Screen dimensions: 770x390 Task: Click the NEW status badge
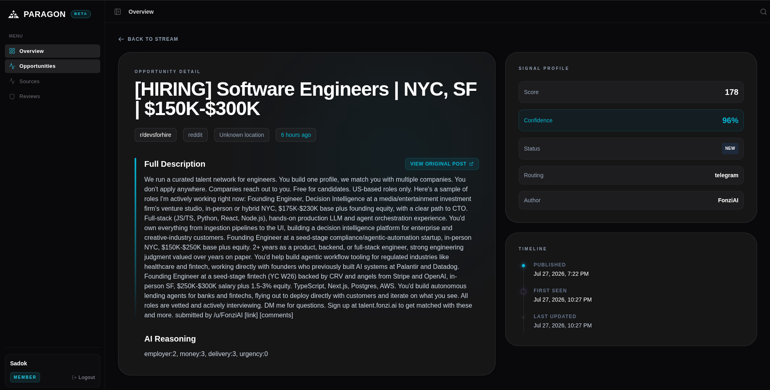(x=730, y=149)
